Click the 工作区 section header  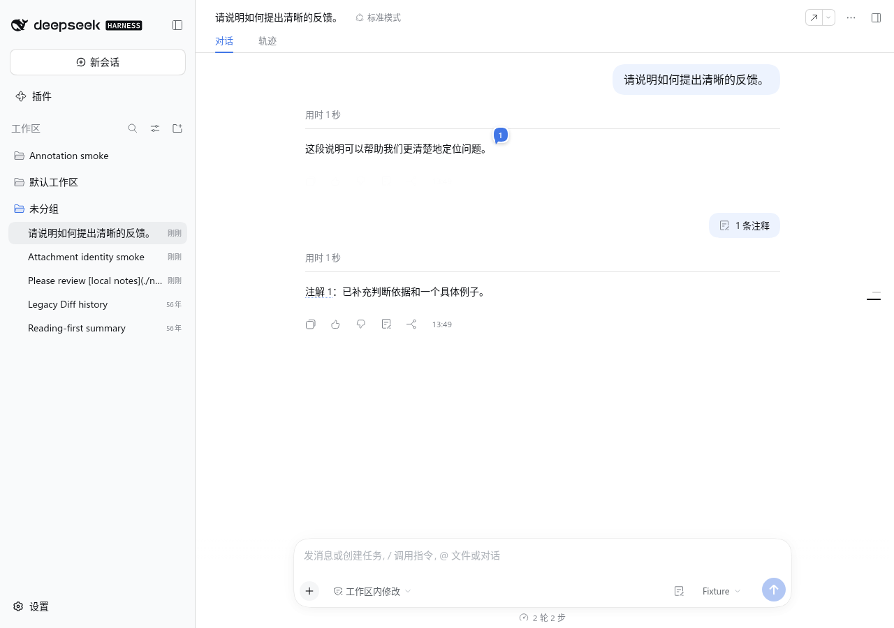(x=26, y=128)
